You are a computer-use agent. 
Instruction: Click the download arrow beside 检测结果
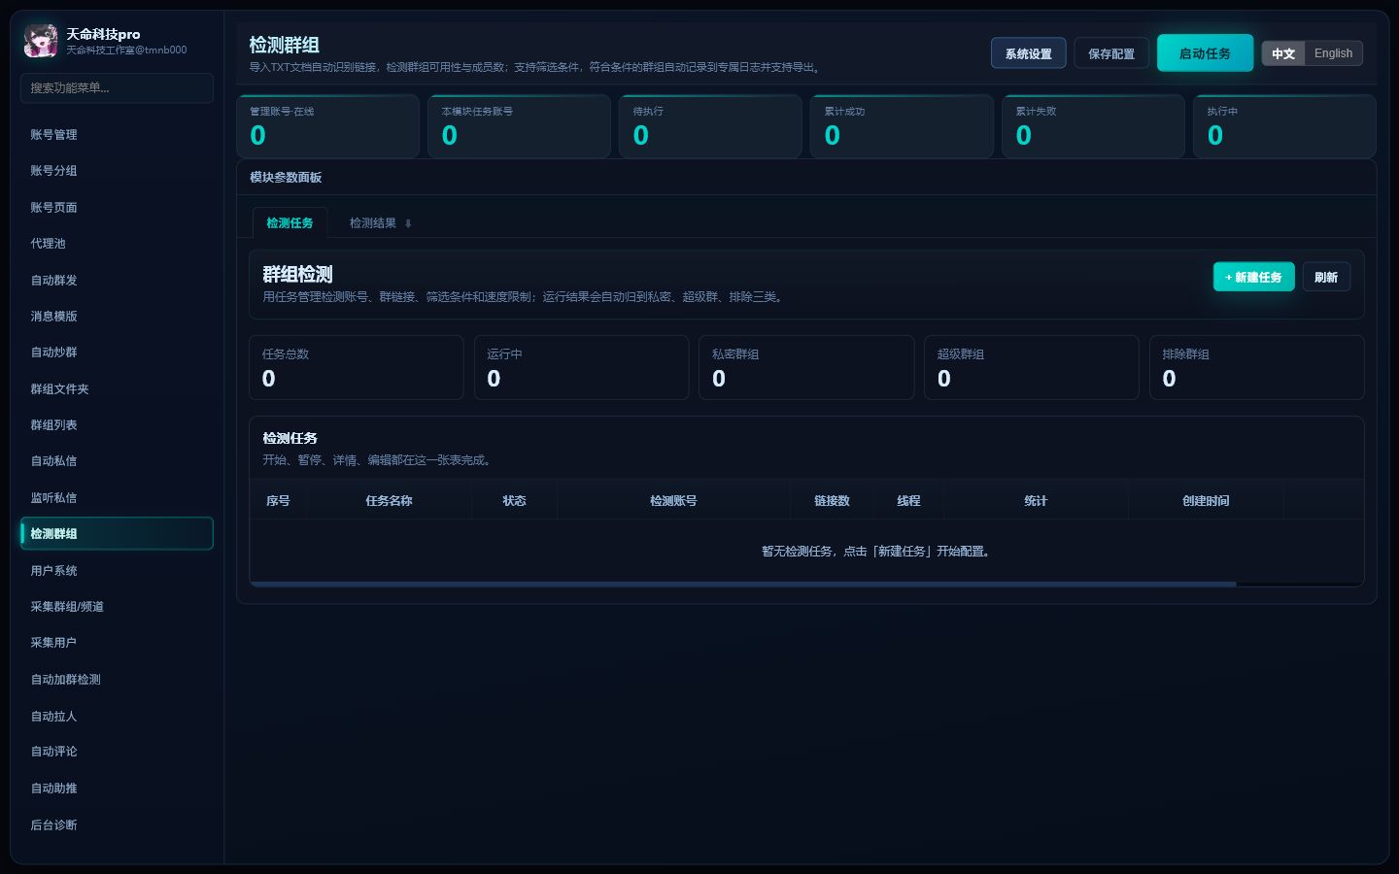pyautogui.click(x=408, y=224)
